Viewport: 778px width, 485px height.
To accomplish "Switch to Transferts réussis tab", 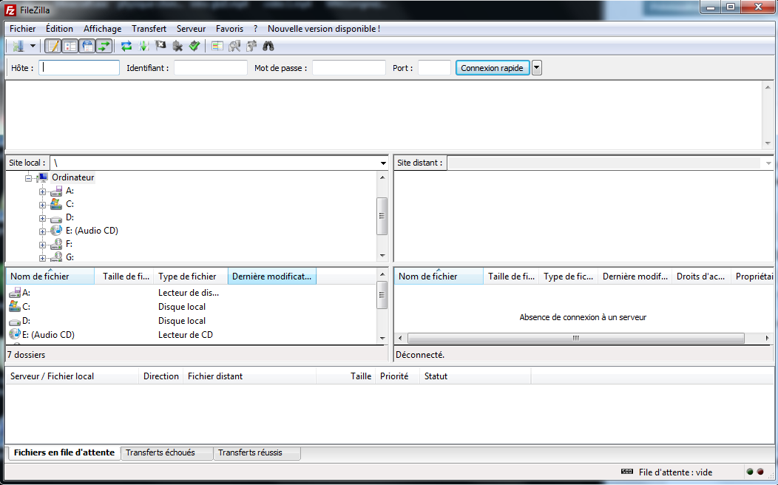I will pyautogui.click(x=257, y=452).
